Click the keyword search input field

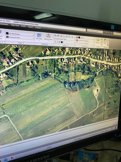click(x=95, y=31)
